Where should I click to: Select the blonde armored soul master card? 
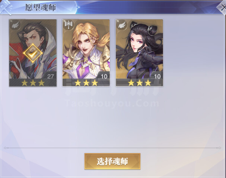click(86, 53)
